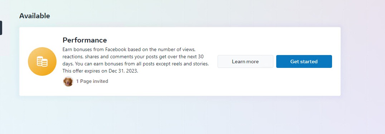Viewport: 385px width, 134px height.
Task: Click the Available section heading
Action: pyautogui.click(x=35, y=16)
